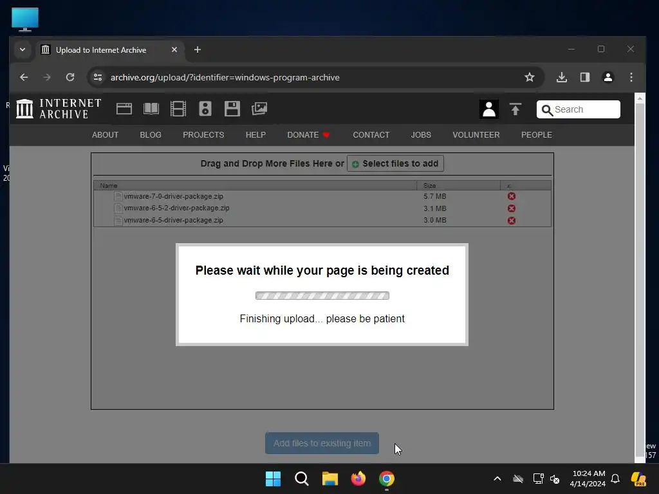Open the Windows Start menu
This screenshot has height=494, width=659.
click(273, 479)
